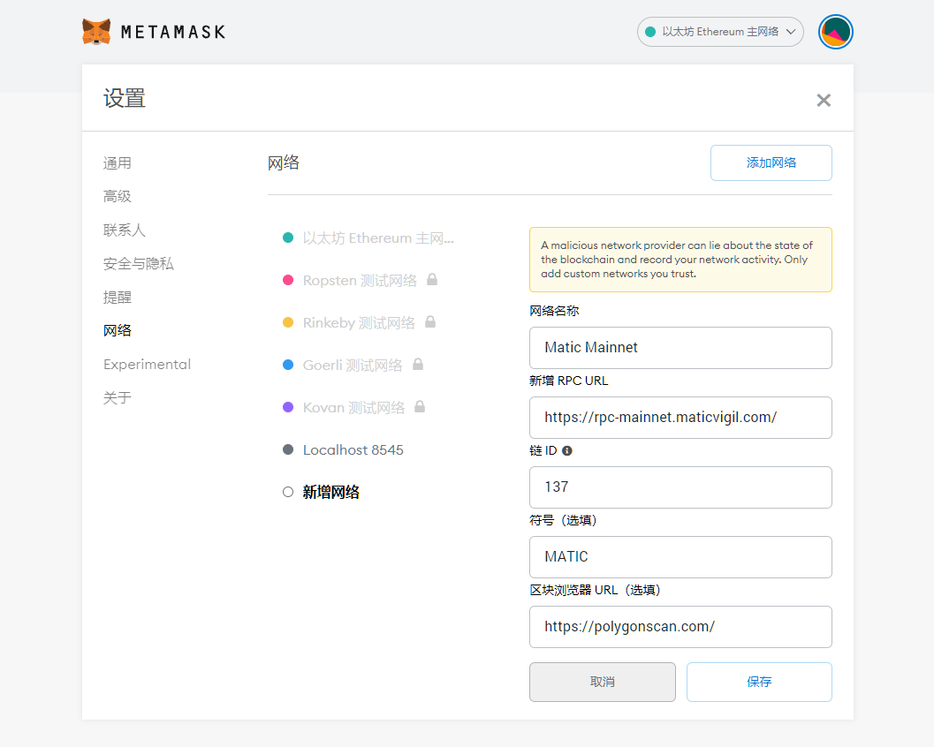Viewport: 934px width, 747px height.
Task: Open the 通用 settings section
Action: click(118, 163)
